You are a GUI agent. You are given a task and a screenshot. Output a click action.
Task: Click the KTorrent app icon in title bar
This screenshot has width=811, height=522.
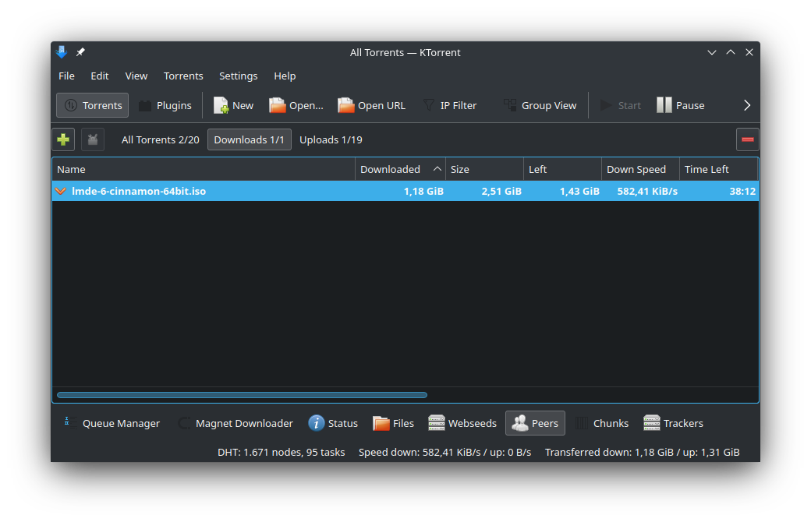(62, 51)
